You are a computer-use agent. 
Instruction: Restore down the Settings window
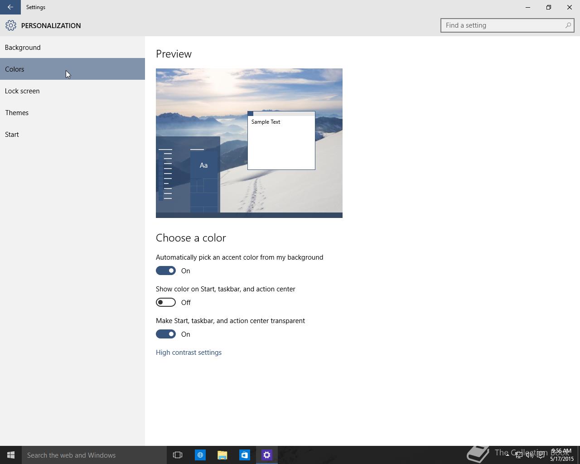click(x=549, y=7)
